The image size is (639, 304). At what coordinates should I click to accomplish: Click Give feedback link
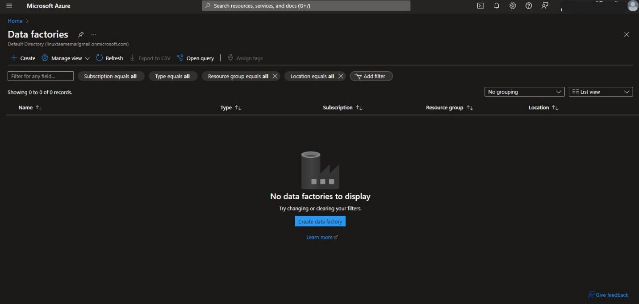click(x=608, y=295)
